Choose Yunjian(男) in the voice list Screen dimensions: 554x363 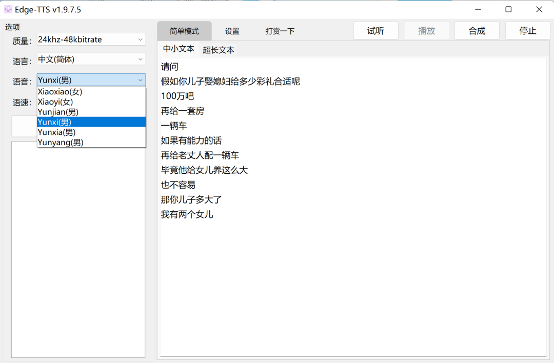(x=91, y=112)
